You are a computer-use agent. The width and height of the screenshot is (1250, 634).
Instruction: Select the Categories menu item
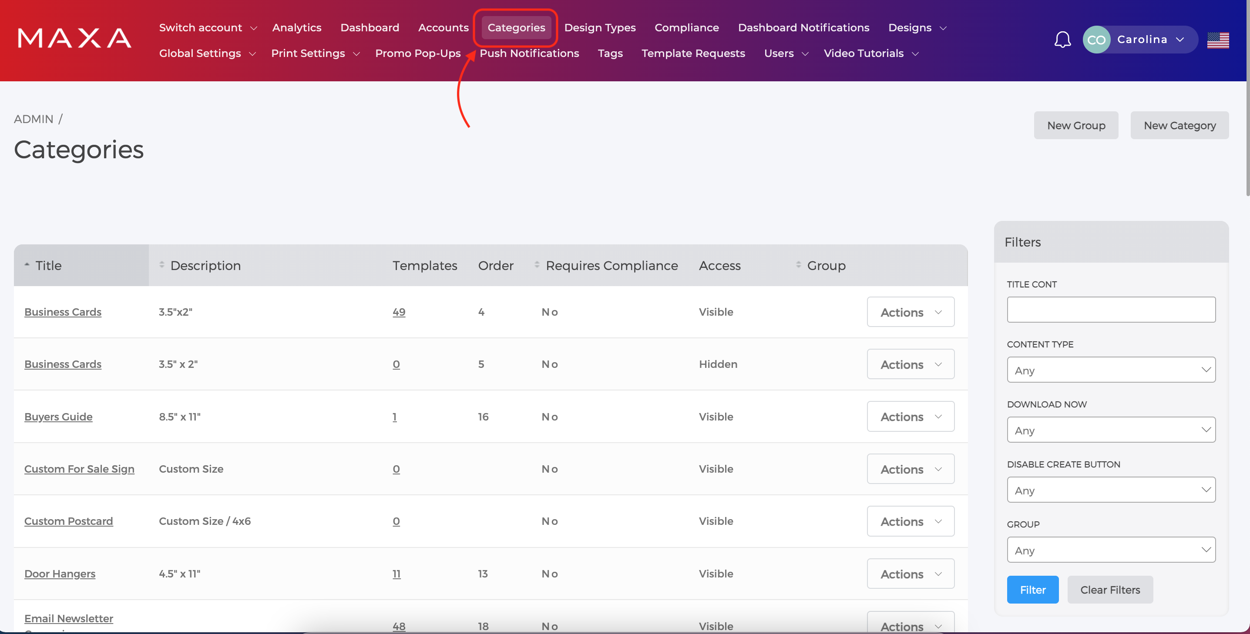click(x=516, y=28)
